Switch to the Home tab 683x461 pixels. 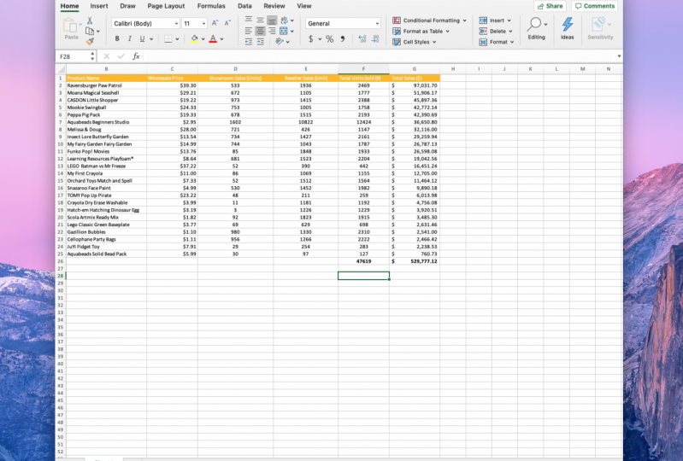[x=70, y=6]
